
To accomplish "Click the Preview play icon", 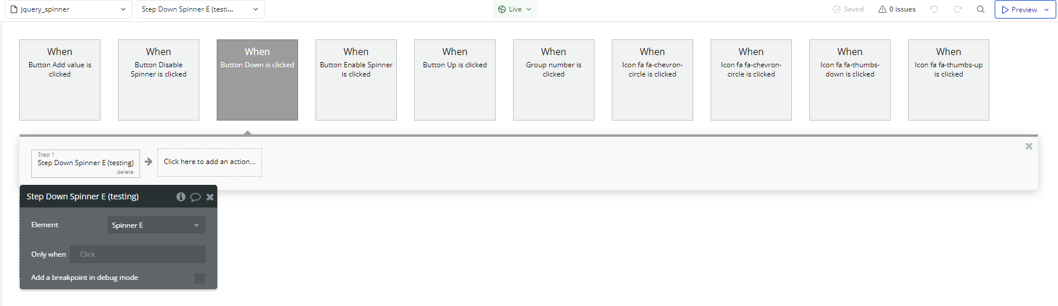I will [1006, 10].
